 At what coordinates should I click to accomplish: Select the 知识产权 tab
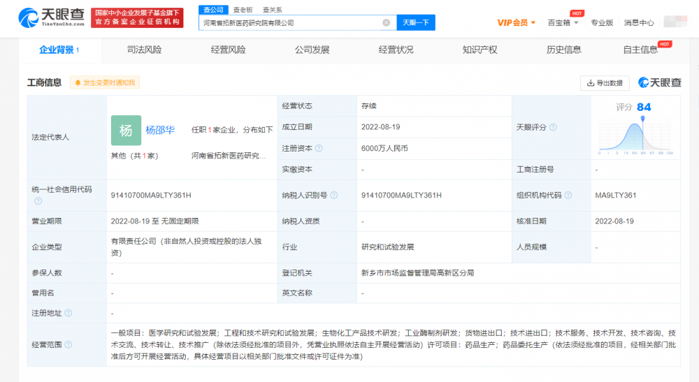(x=480, y=50)
